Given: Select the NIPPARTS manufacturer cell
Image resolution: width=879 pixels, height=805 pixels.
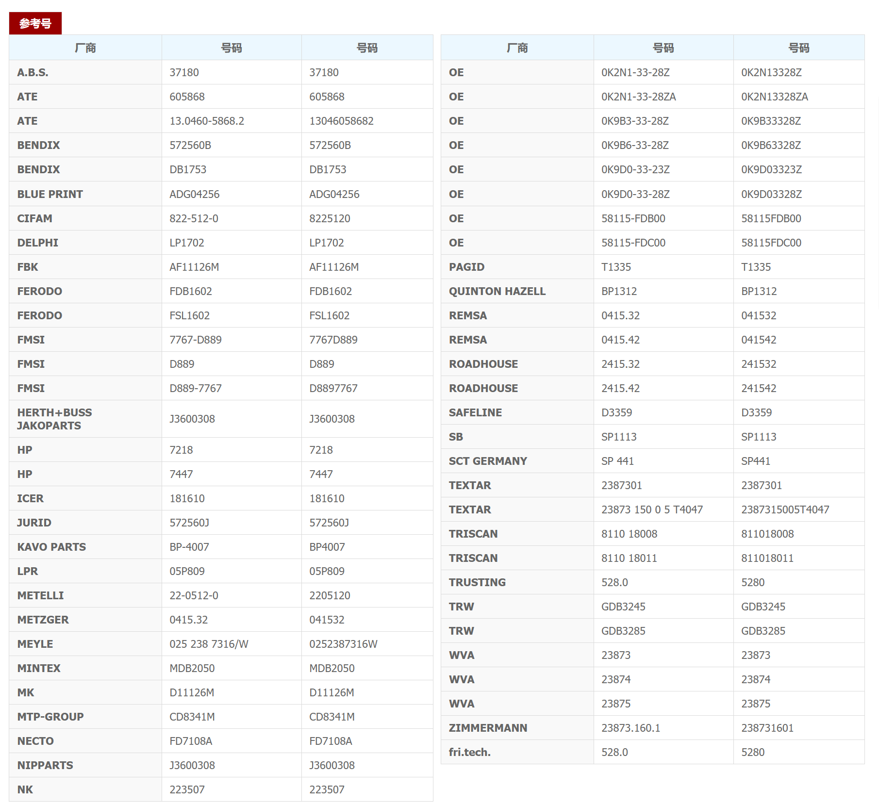Looking at the screenshot, I should click(x=85, y=765).
